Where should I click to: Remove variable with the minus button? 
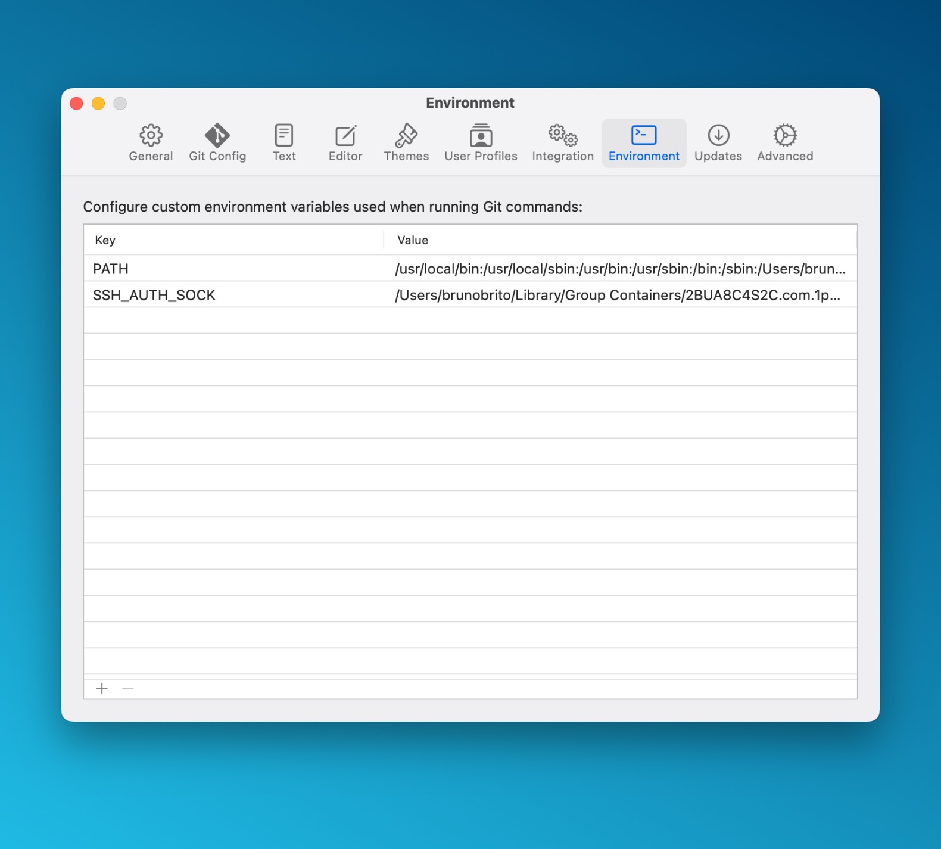click(128, 689)
